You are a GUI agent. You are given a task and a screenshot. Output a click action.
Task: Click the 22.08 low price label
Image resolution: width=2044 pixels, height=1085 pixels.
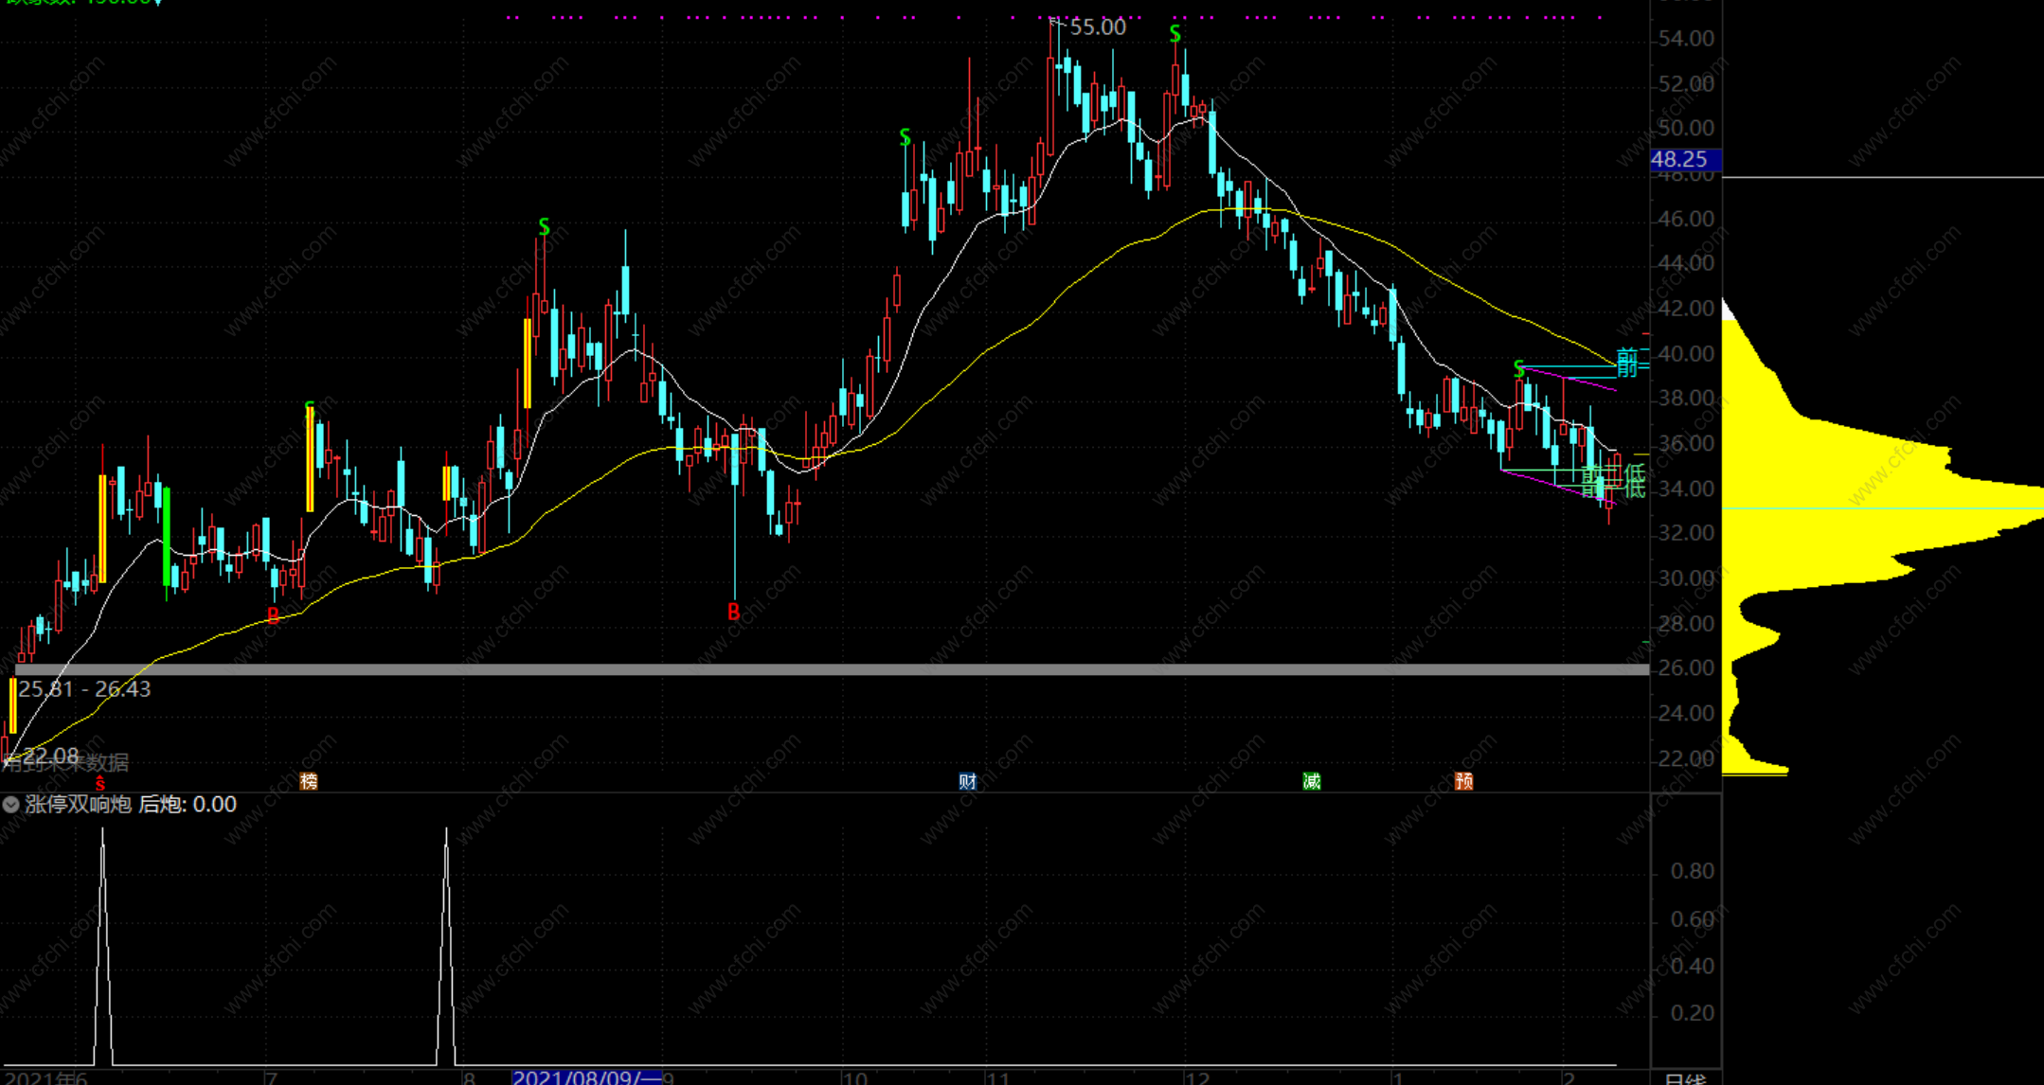coord(51,756)
